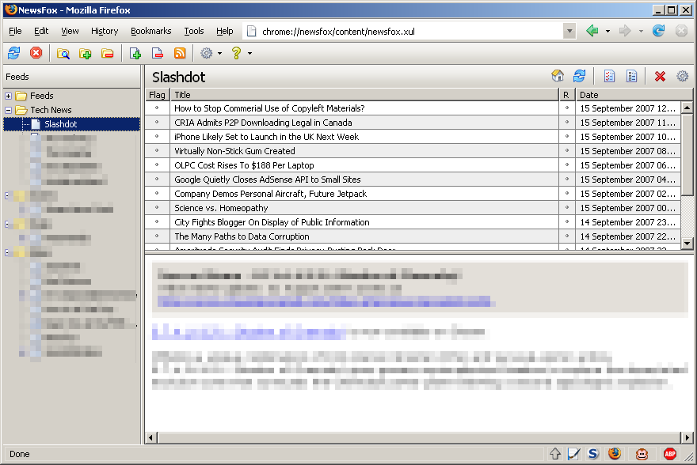
Task: Click the yellow question mark help icon
Action: [236, 53]
